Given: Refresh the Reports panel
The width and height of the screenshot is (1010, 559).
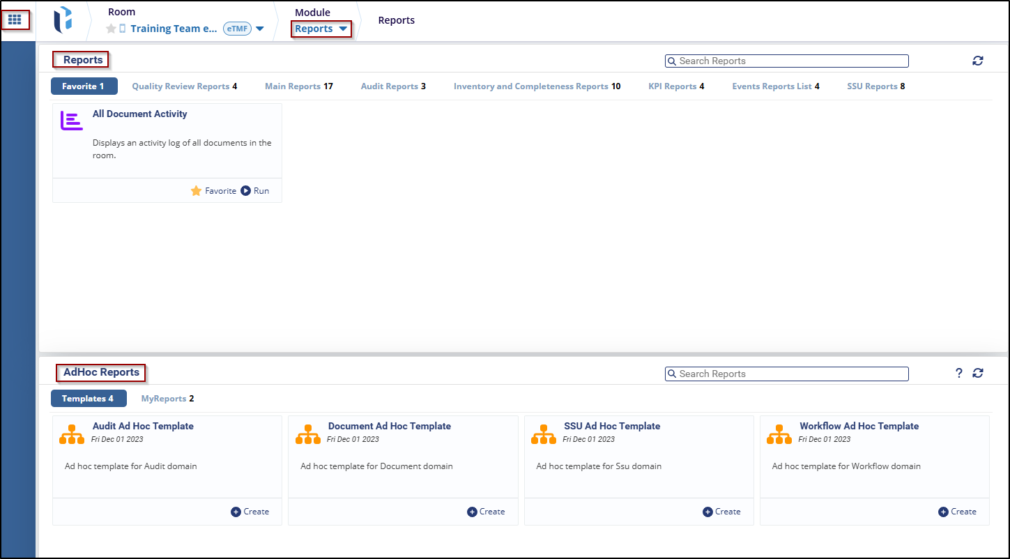Looking at the screenshot, I should pos(978,61).
